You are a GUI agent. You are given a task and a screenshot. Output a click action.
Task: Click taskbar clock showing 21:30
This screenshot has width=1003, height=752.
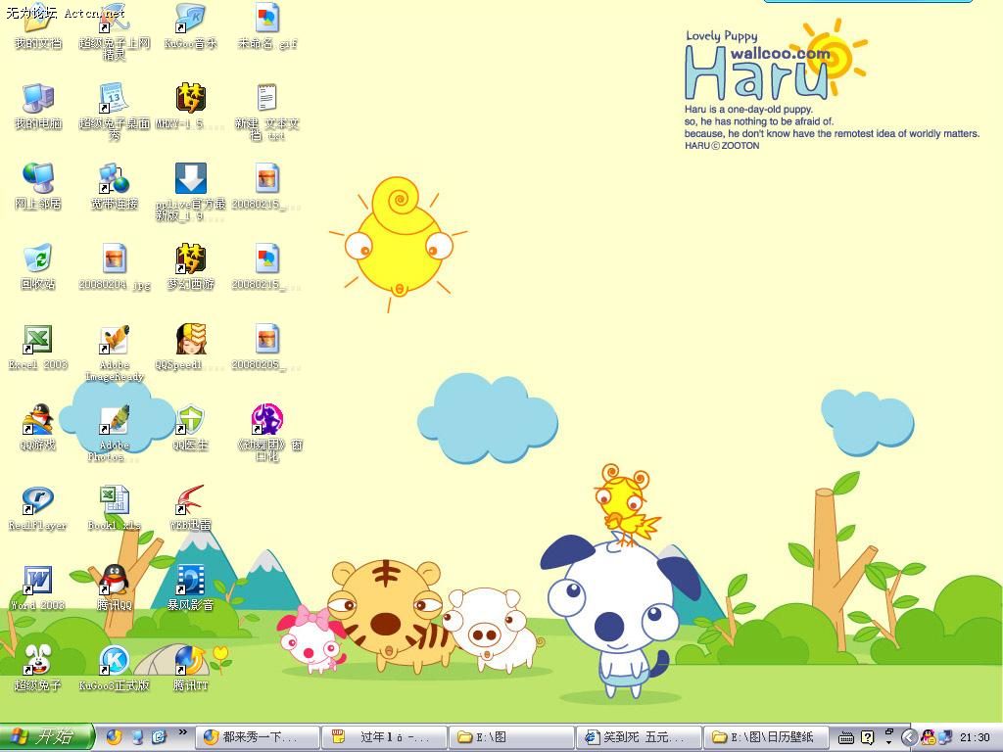tap(975, 738)
